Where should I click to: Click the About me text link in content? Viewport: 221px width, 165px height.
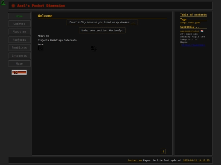(x=43, y=36)
